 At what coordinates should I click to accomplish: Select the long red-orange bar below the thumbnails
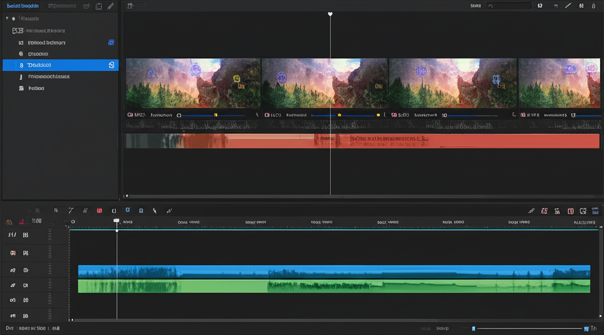pos(362,141)
